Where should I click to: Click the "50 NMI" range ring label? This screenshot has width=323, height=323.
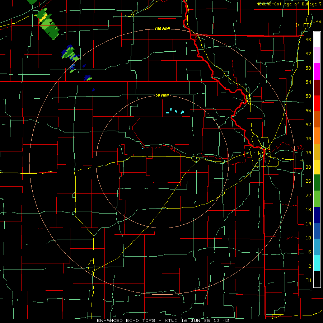[162, 95]
